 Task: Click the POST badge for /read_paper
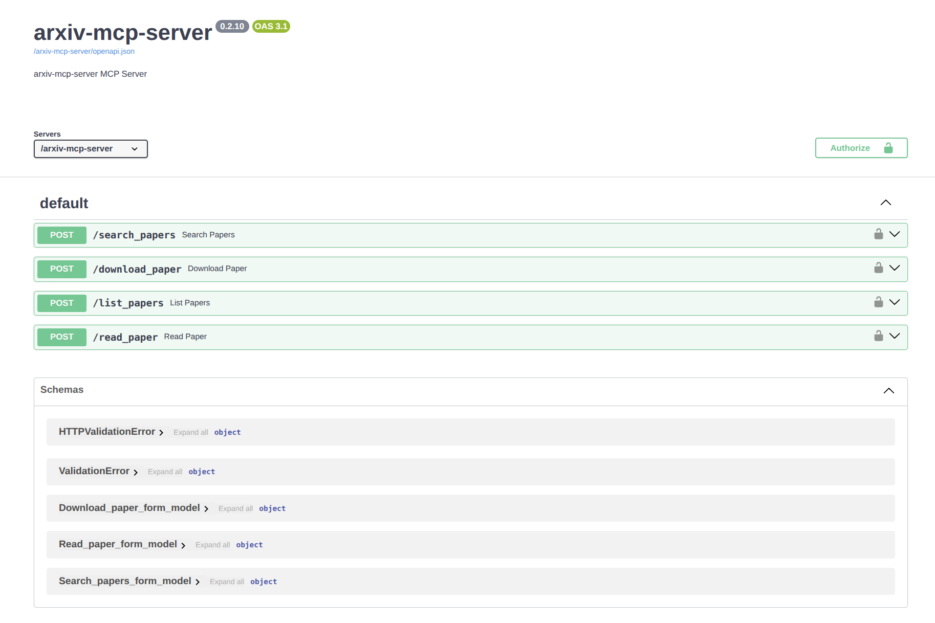[x=62, y=337]
